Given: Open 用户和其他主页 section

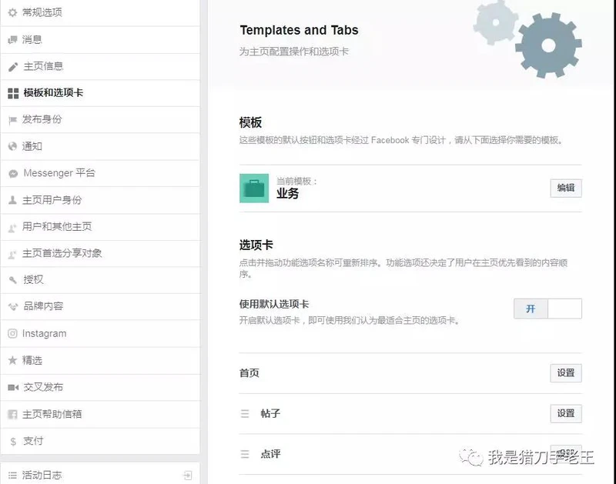Looking at the screenshot, I should tap(100, 227).
